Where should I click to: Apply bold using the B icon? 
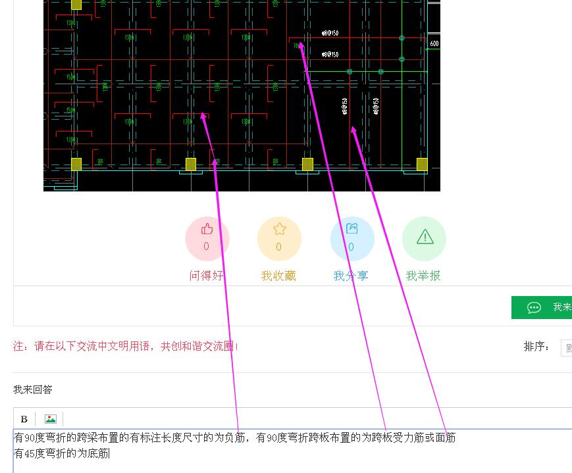(x=24, y=418)
